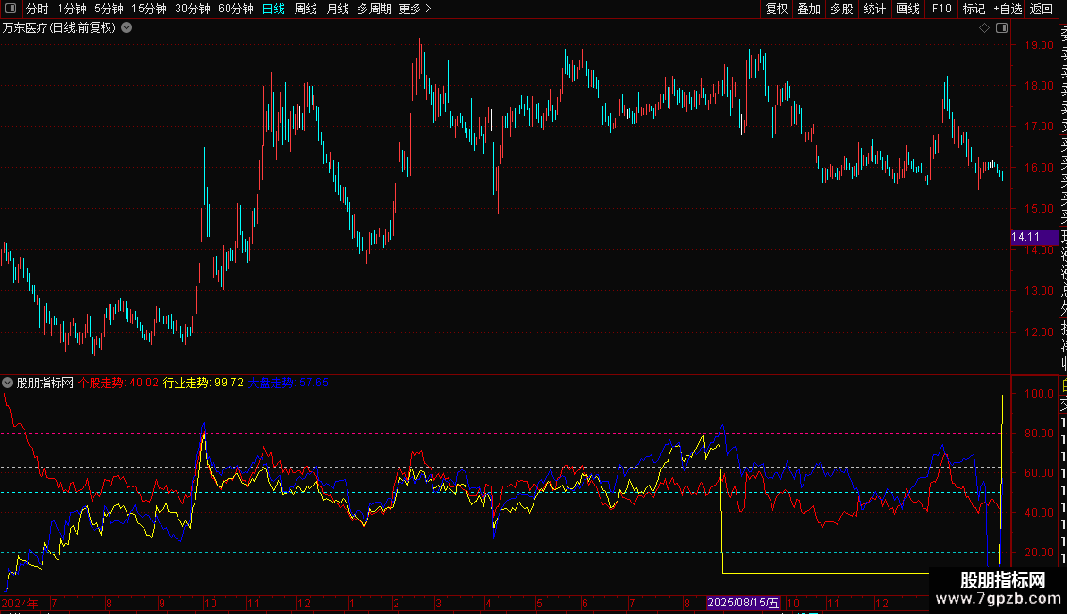Click the 100.0 value on indicator axis
This screenshot has width=1067, height=614.
tap(1039, 394)
